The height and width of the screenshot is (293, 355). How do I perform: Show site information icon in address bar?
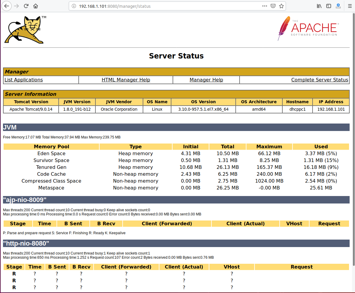(74, 6)
